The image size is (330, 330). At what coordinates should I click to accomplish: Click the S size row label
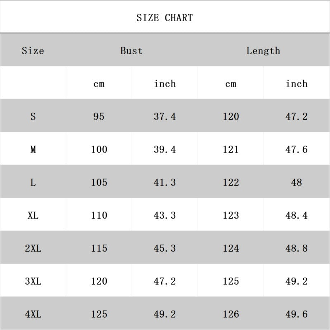33,116
